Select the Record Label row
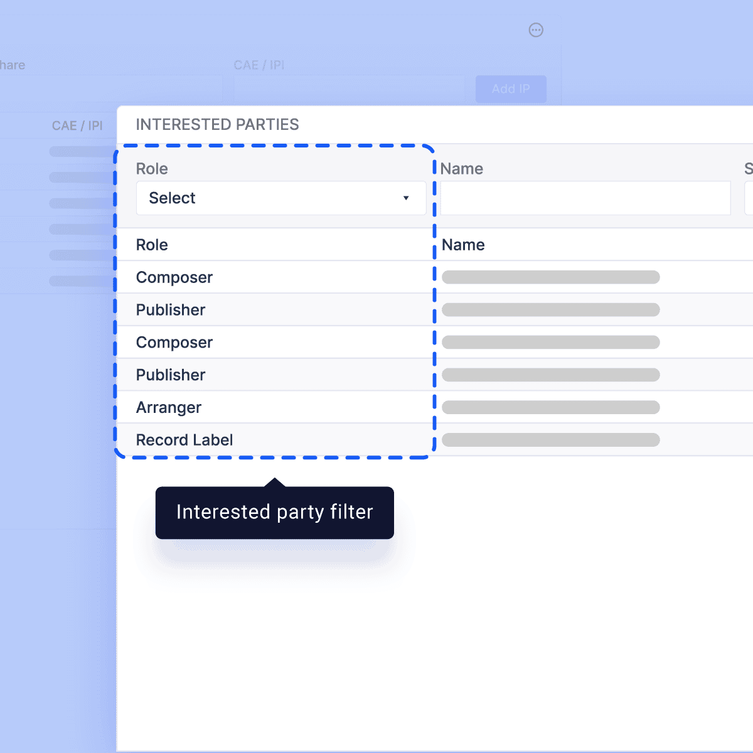The width and height of the screenshot is (753, 753). (184, 441)
